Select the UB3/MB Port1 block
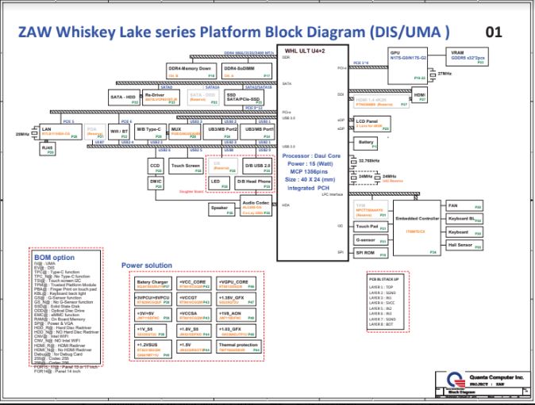The image size is (535, 405). tap(258, 132)
